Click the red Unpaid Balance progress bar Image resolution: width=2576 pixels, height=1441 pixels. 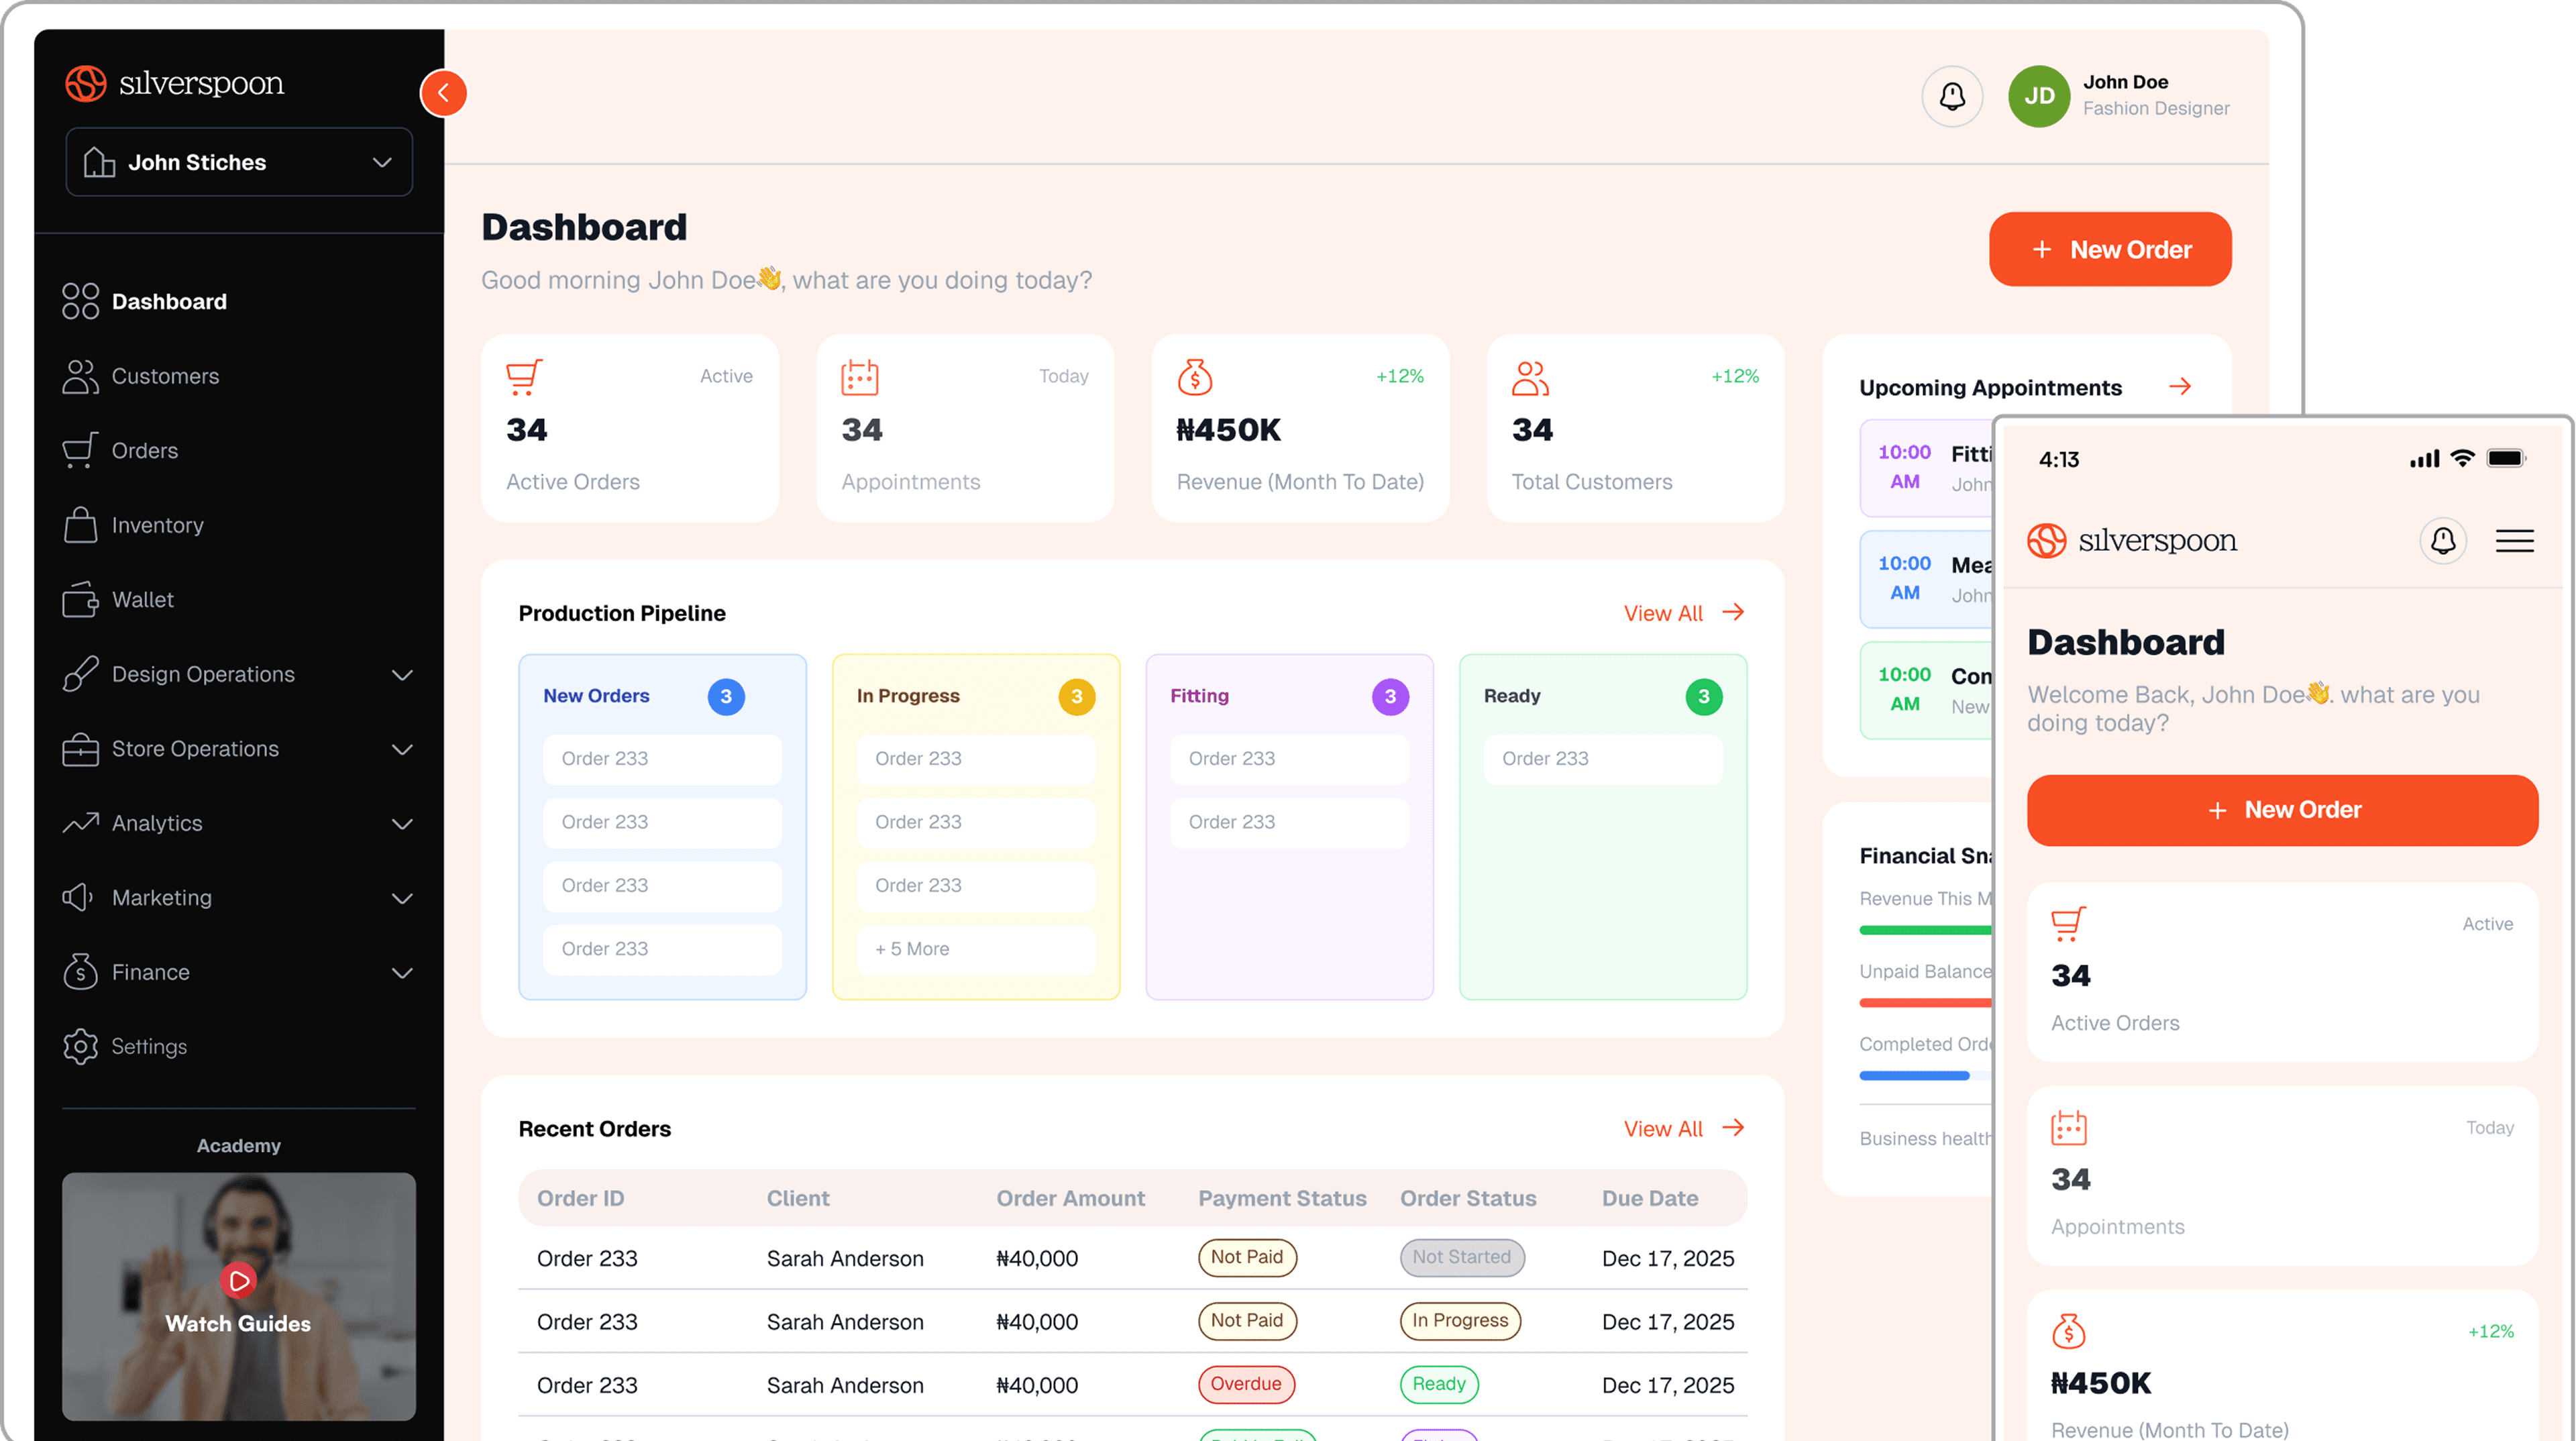point(1926,1003)
